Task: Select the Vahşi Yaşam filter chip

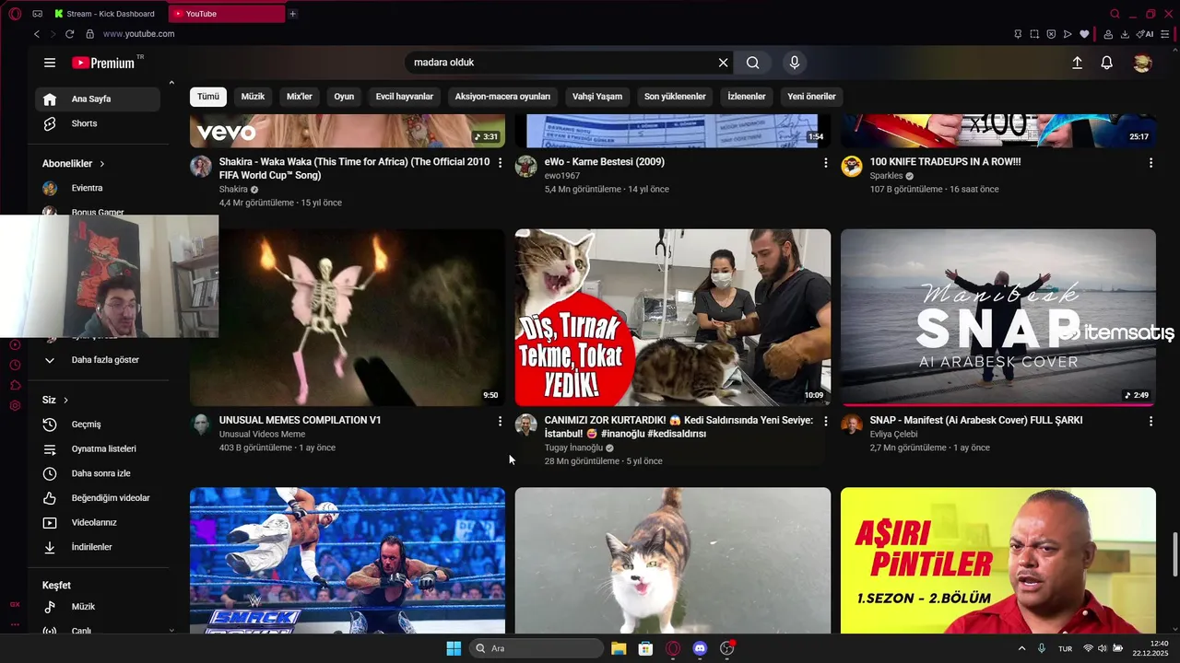Action: [597, 97]
